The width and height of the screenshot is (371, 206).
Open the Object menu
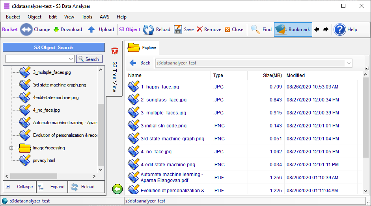point(35,17)
